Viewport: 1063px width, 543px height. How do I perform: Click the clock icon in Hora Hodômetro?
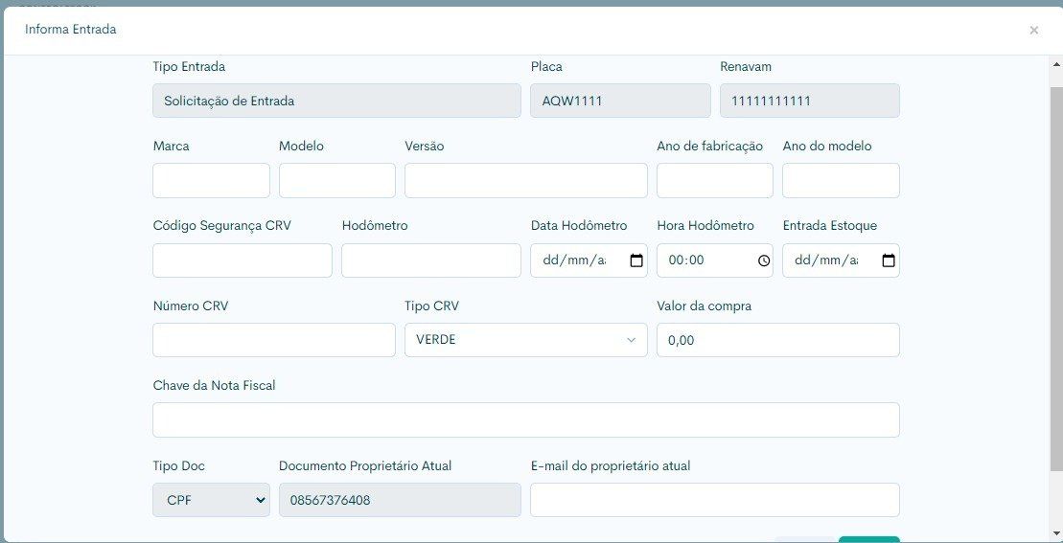[763, 260]
